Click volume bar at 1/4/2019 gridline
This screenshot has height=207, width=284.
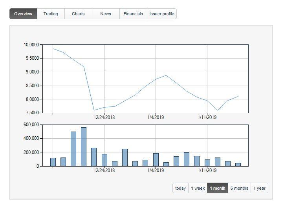pyautogui.click(x=156, y=159)
